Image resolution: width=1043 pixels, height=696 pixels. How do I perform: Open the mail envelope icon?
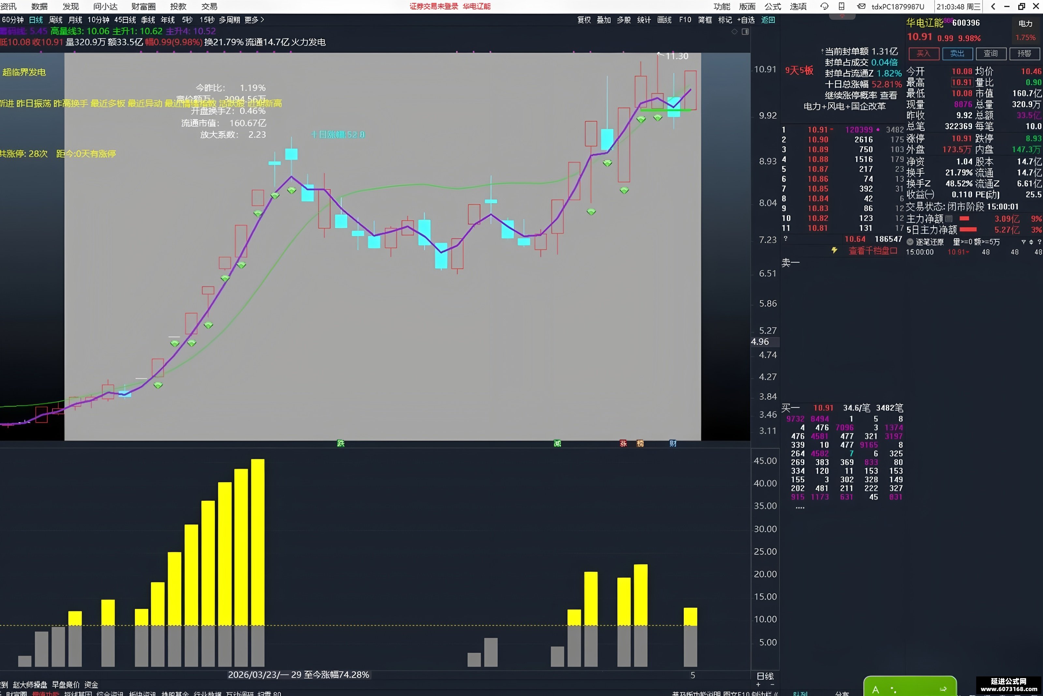pyautogui.click(x=861, y=6)
